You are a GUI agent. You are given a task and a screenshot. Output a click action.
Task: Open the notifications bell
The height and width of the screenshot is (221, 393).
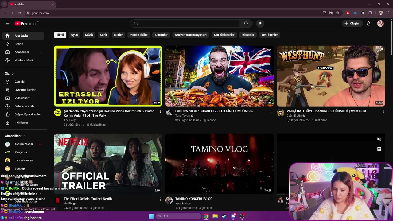[369, 24]
